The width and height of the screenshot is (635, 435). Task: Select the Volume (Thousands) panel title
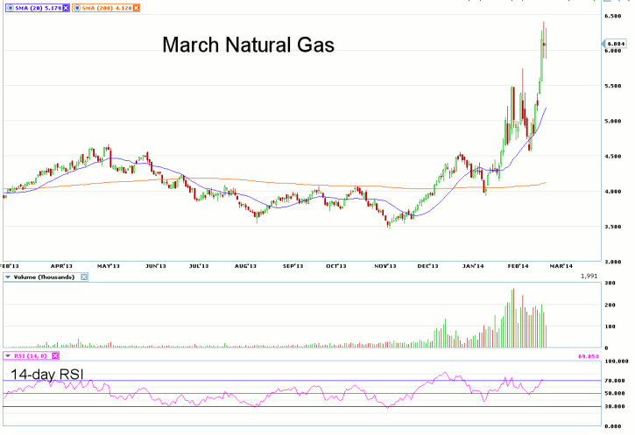46,277
